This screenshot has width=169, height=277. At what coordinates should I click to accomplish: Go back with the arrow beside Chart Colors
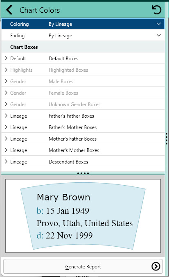pos(9,10)
